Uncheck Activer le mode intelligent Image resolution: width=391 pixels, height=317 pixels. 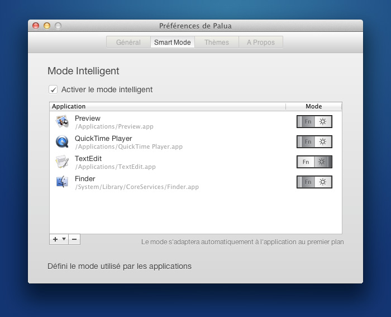pos(53,89)
